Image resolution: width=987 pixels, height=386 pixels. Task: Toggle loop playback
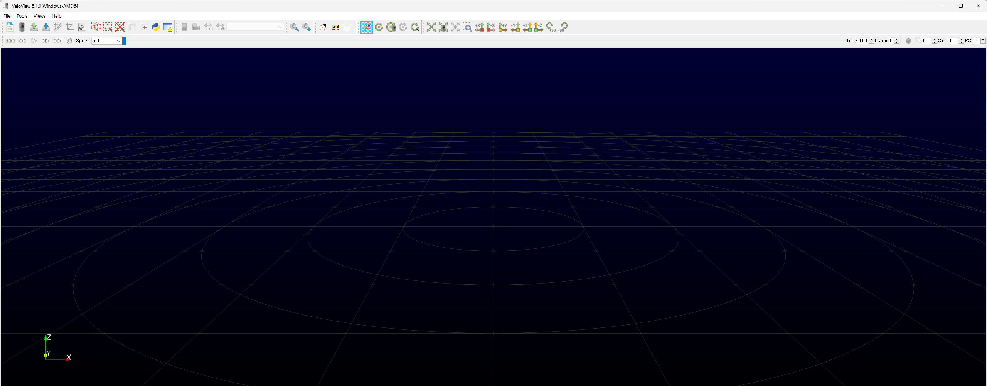(x=70, y=41)
